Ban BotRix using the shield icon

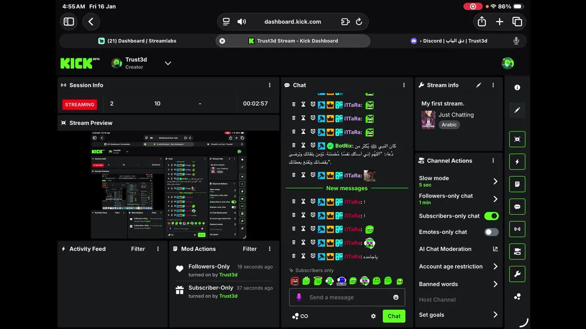[x=313, y=145]
